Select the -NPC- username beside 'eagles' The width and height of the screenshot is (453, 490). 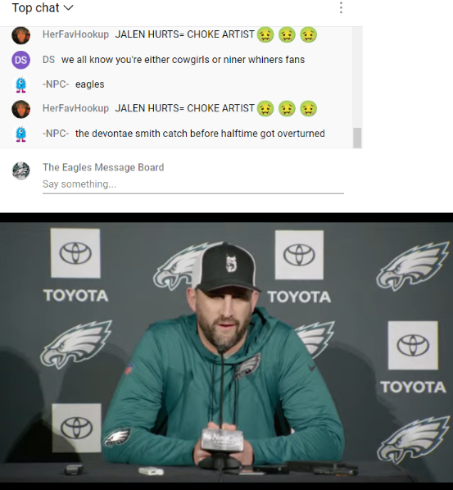point(56,84)
